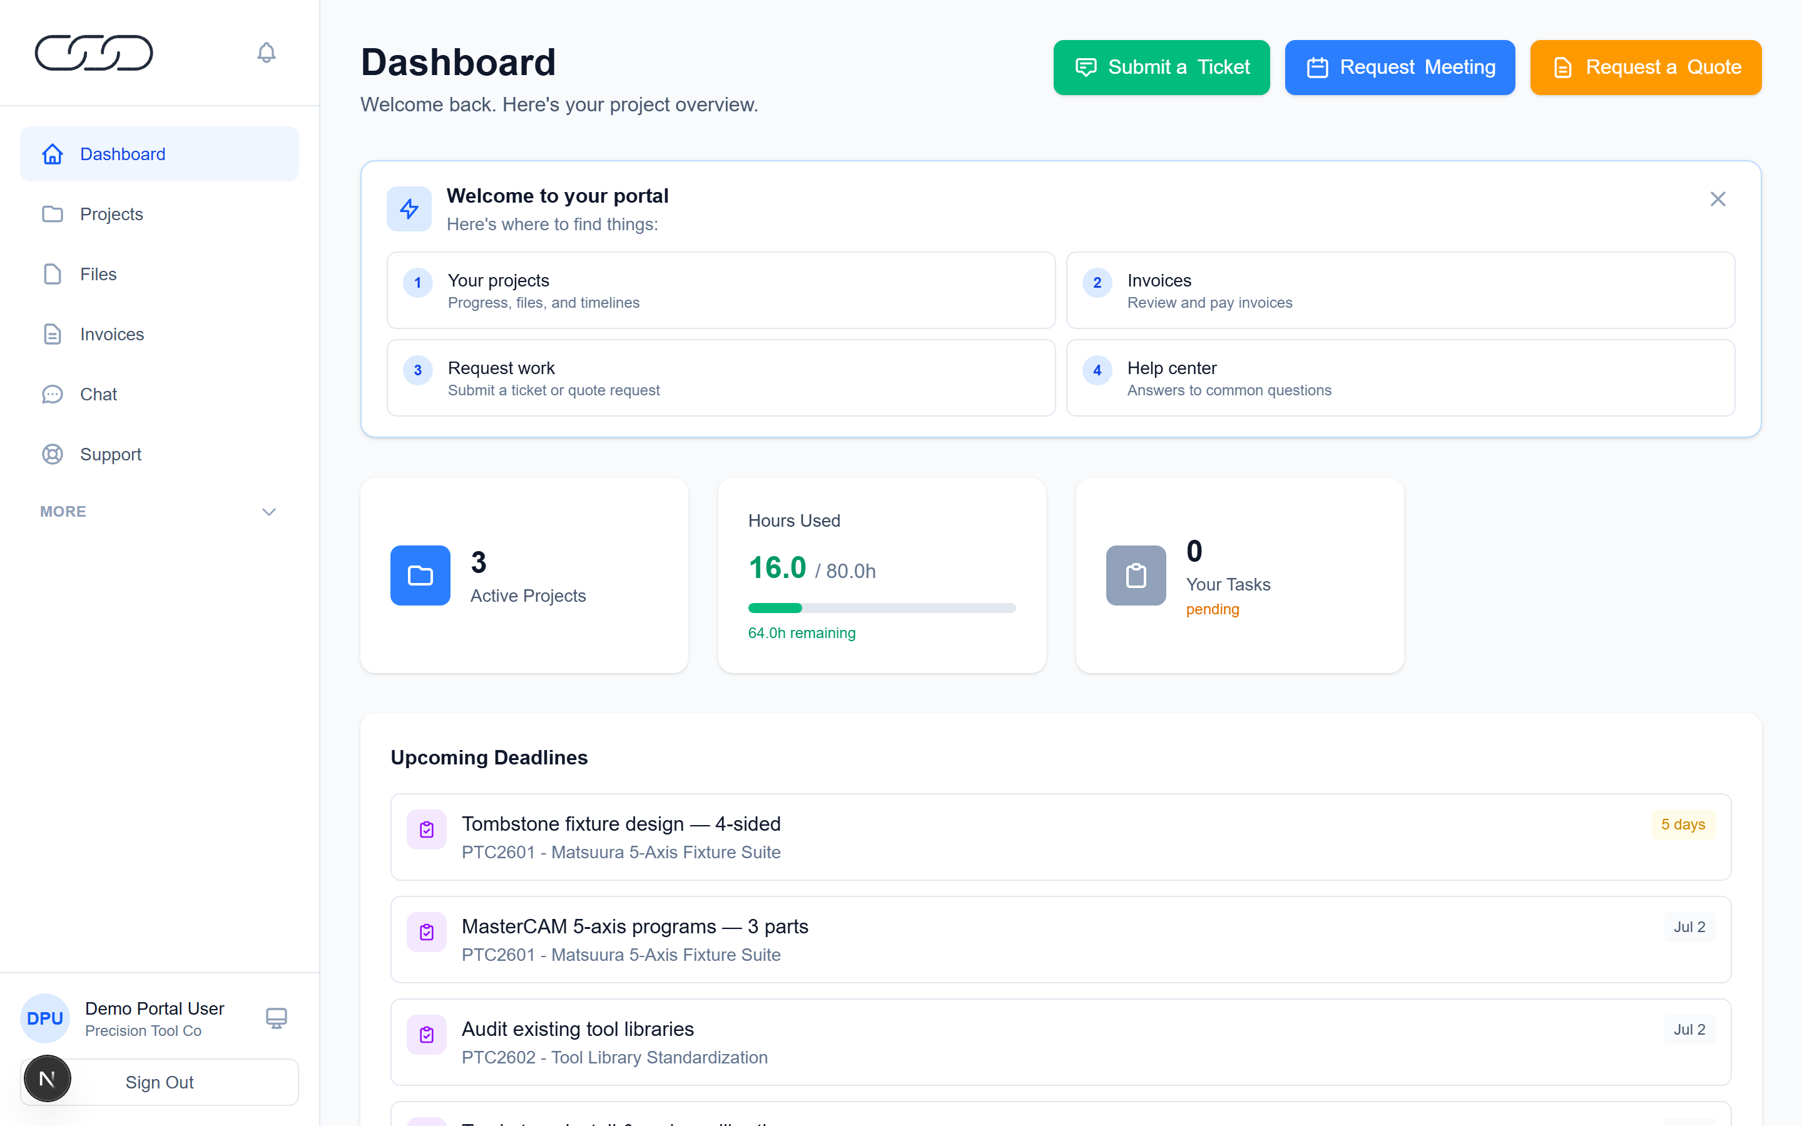
Task: Open the Invoices review and pay card
Action: pos(1400,290)
